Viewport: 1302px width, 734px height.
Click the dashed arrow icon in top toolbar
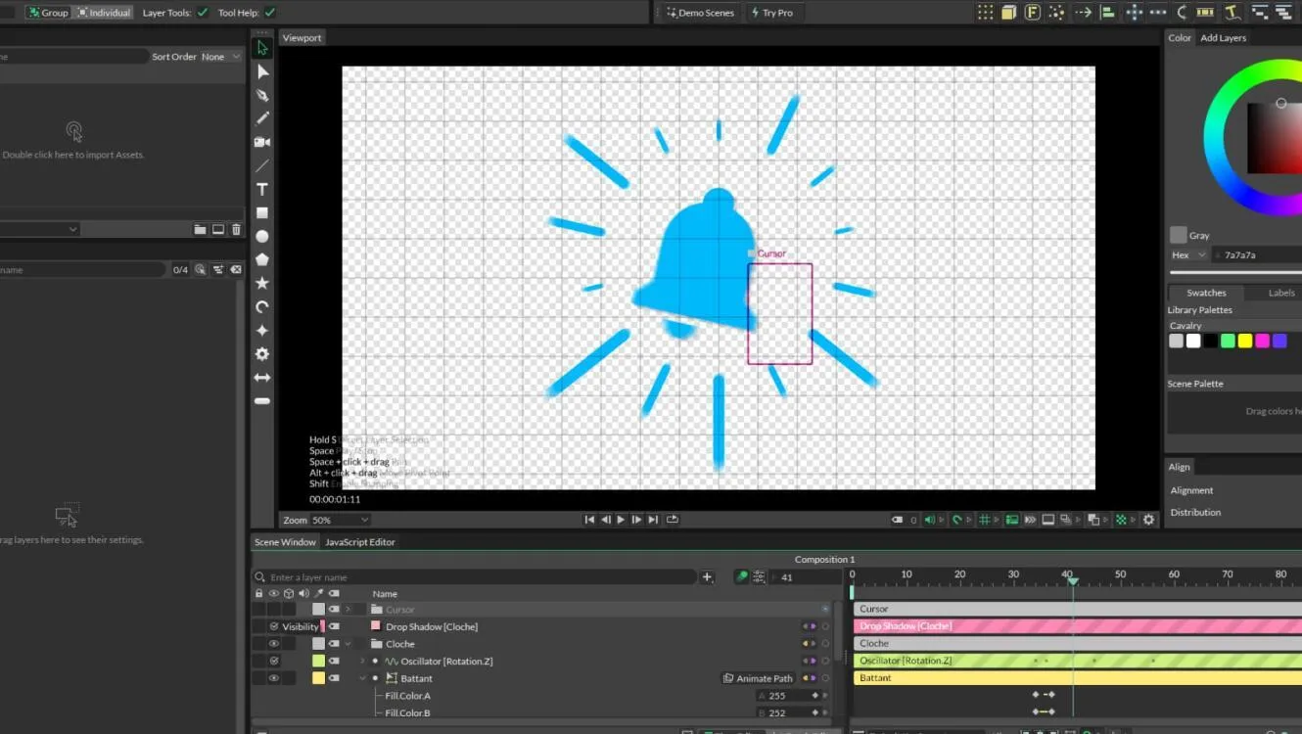[1083, 12]
